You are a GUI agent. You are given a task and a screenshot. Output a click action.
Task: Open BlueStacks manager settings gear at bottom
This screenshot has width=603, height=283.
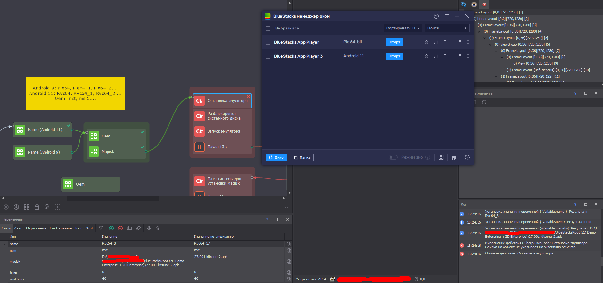click(x=467, y=157)
